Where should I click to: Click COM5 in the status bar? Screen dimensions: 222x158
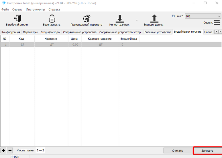tap(15, 157)
